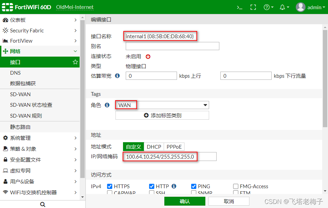328x208 pixels.
Task: Open the help question-mark menu
Action: click(269, 7)
